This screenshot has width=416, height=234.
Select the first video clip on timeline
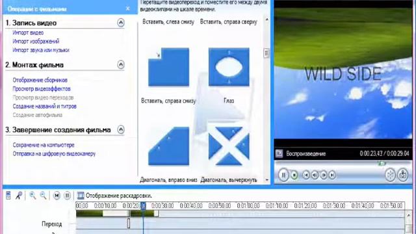pos(103,213)
